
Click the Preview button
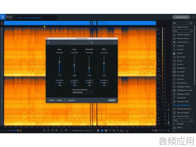(52, 100)
